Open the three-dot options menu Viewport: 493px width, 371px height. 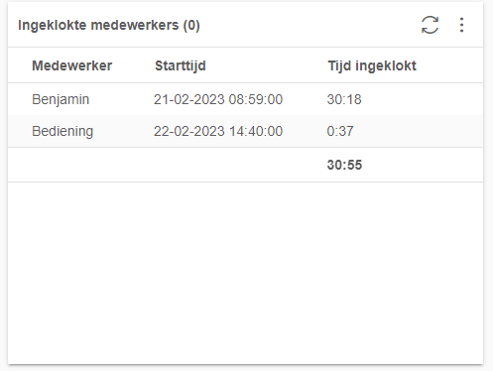[x=461, y=25]
